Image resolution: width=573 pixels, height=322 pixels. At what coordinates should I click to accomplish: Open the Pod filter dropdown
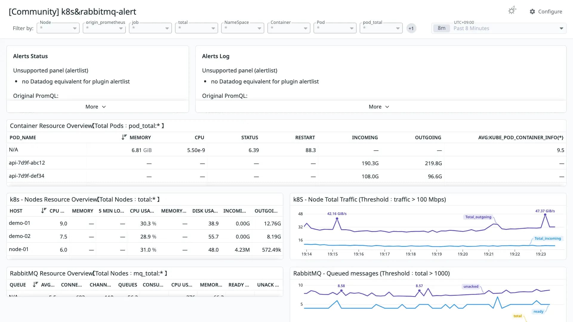coord(335,28)
